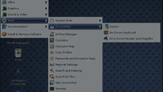The image size is (163, 92).
Task: Click the Take Screenshot camera icon
Action: [52, 83]
